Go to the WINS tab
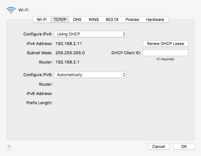201x156 pixels. [93, 19]
